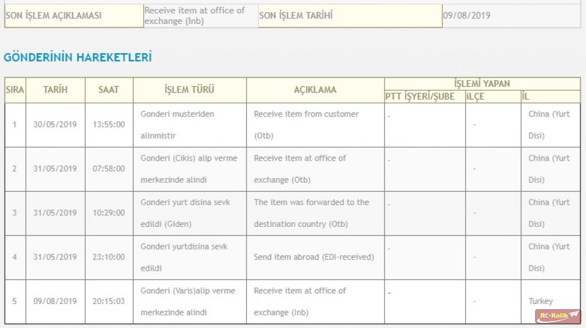Click the SAAT column header
586x328 pixels.
pyautogui.click(x=109, y=90)
